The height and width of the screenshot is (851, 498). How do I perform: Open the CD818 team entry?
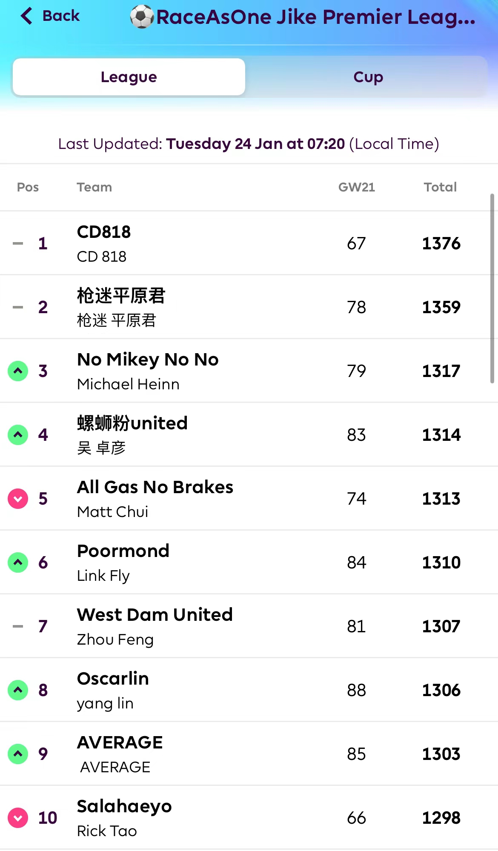pyautogui.click(x=104, y=232)
